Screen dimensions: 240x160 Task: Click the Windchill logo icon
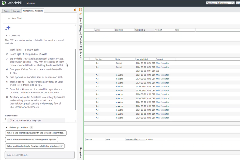4,3
